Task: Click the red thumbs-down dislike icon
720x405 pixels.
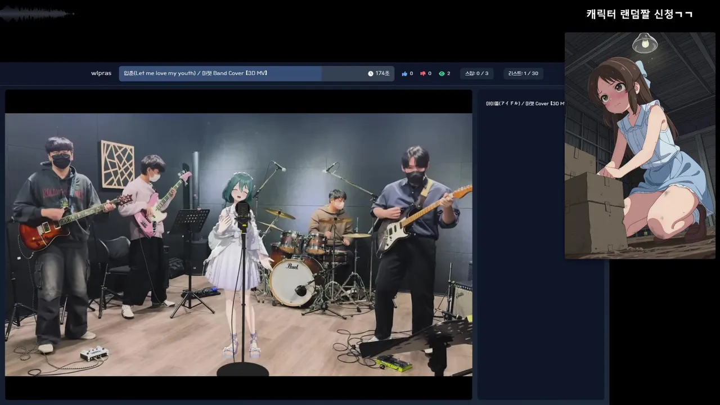Action: [x=423, y=74]
